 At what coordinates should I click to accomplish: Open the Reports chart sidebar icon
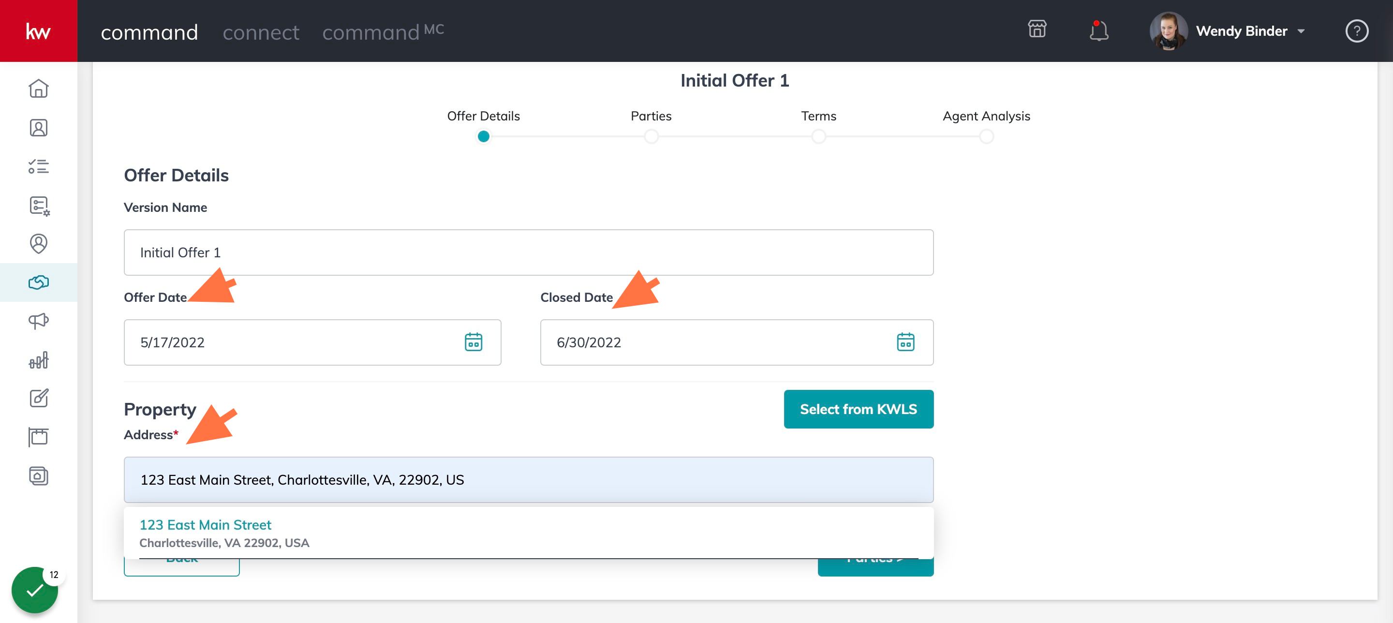click(x=38, y=360)
